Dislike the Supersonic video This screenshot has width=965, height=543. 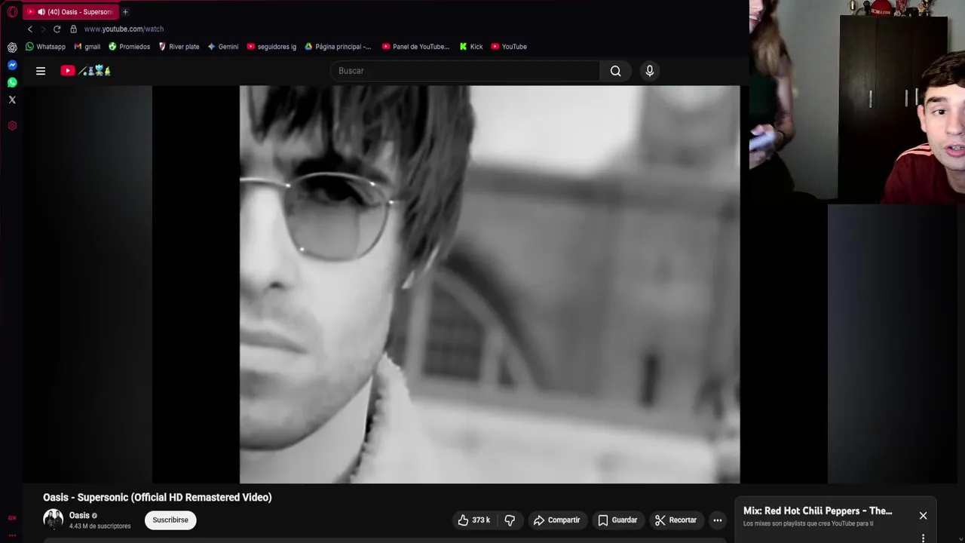point(510,520)
